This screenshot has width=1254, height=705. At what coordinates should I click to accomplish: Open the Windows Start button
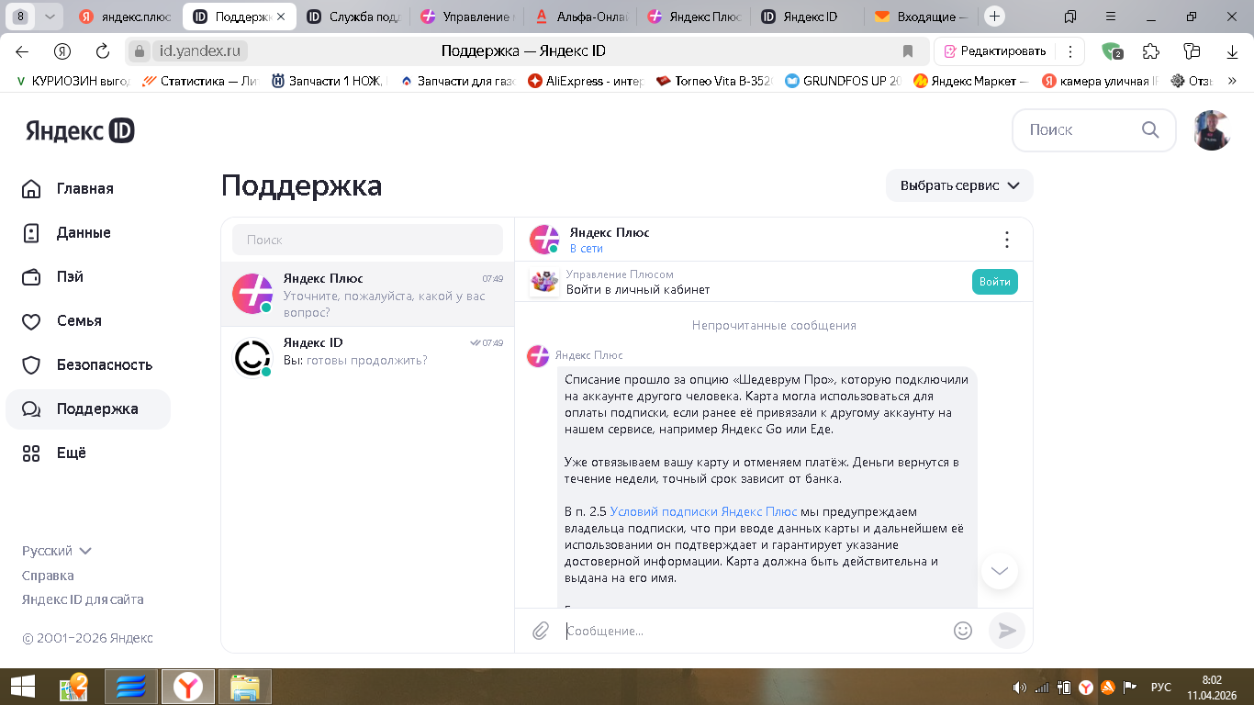coord(22,687)
